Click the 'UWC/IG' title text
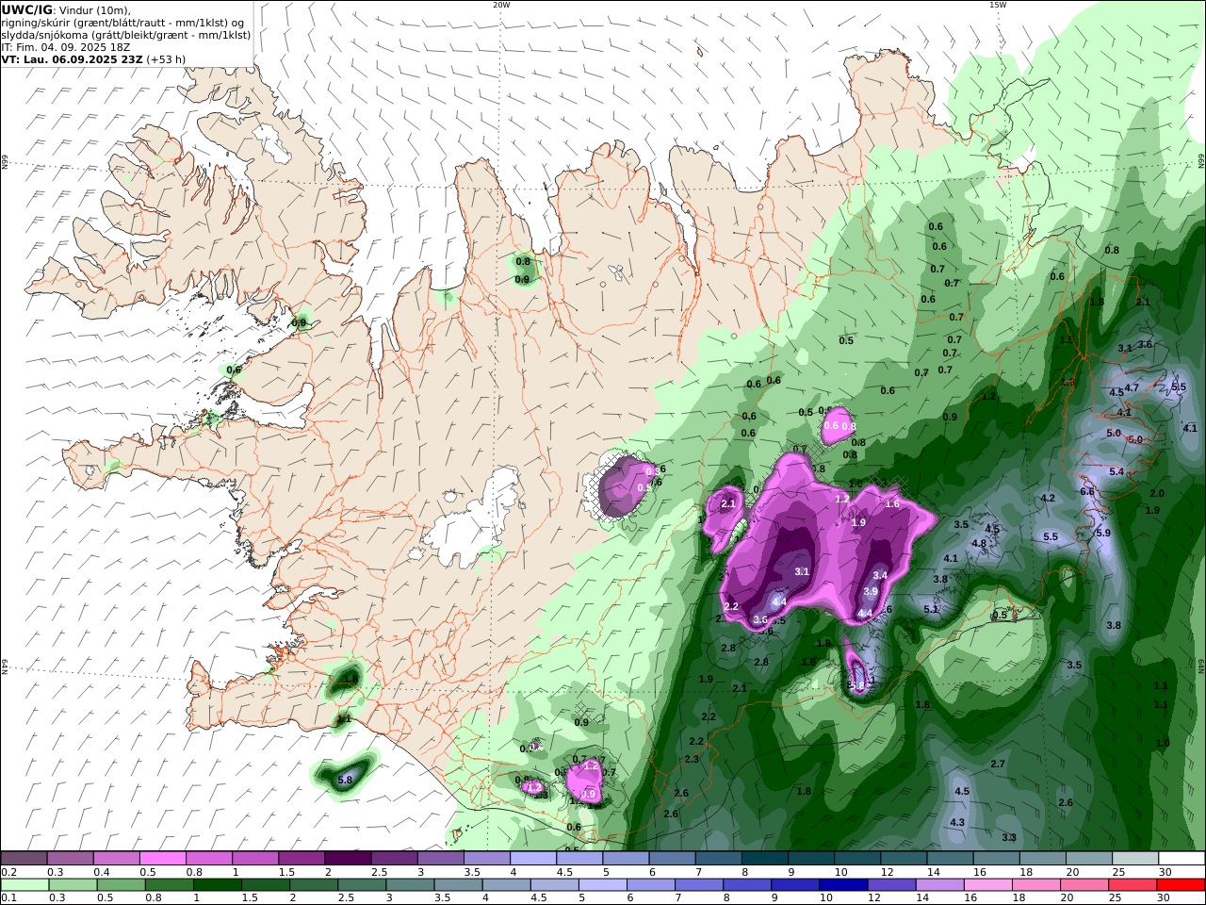Image resolution: width=1206 pixels, height=905 pixels. point(26,10)
